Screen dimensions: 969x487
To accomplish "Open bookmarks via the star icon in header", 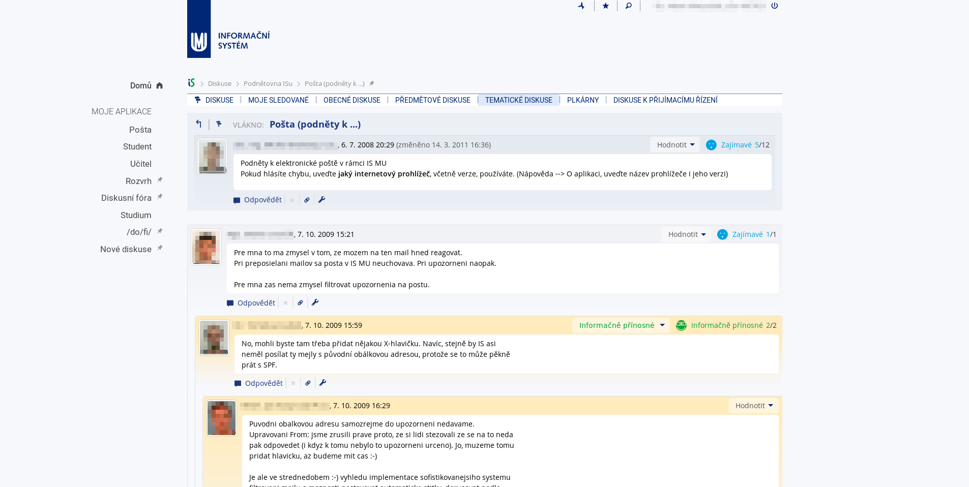I will [x=605, y=6].
